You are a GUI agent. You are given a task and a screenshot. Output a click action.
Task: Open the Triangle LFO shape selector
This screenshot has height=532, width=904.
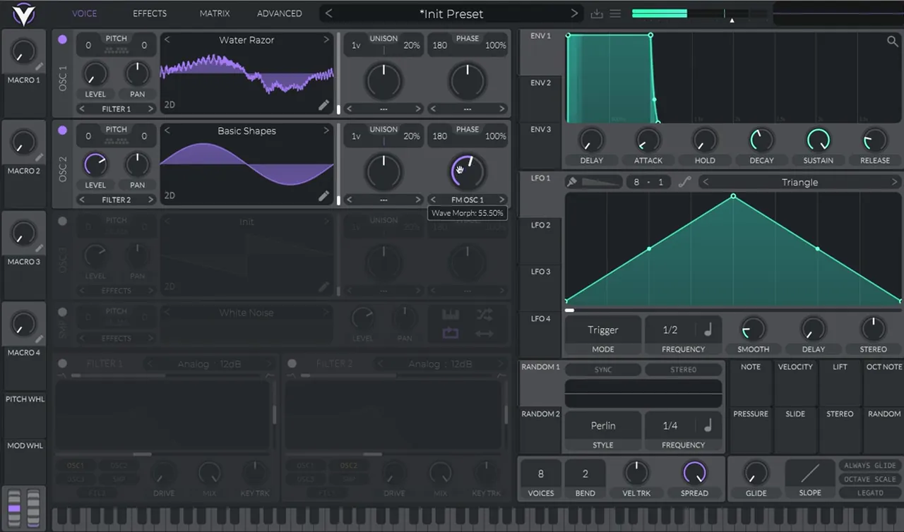pyautogui.click(x=799, y=182)
